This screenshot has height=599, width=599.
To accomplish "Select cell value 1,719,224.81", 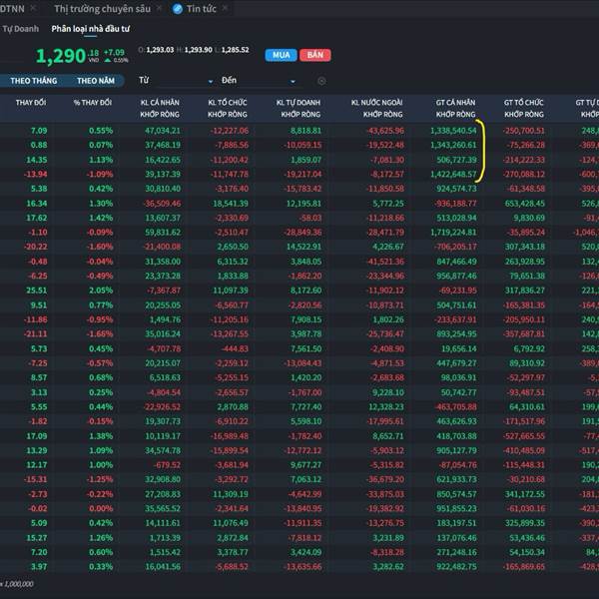I will 453,233.
